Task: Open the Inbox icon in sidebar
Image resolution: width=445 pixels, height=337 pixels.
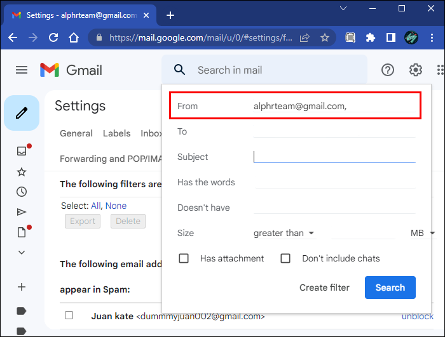Action: (x=22, y=151)
